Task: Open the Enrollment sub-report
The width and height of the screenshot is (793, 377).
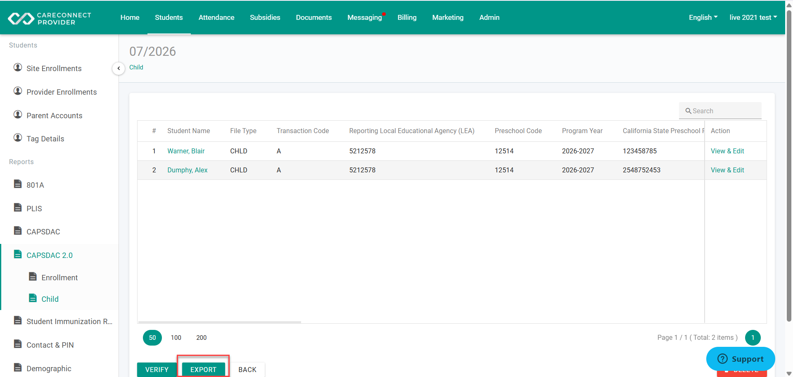Action: click(59, 278)
